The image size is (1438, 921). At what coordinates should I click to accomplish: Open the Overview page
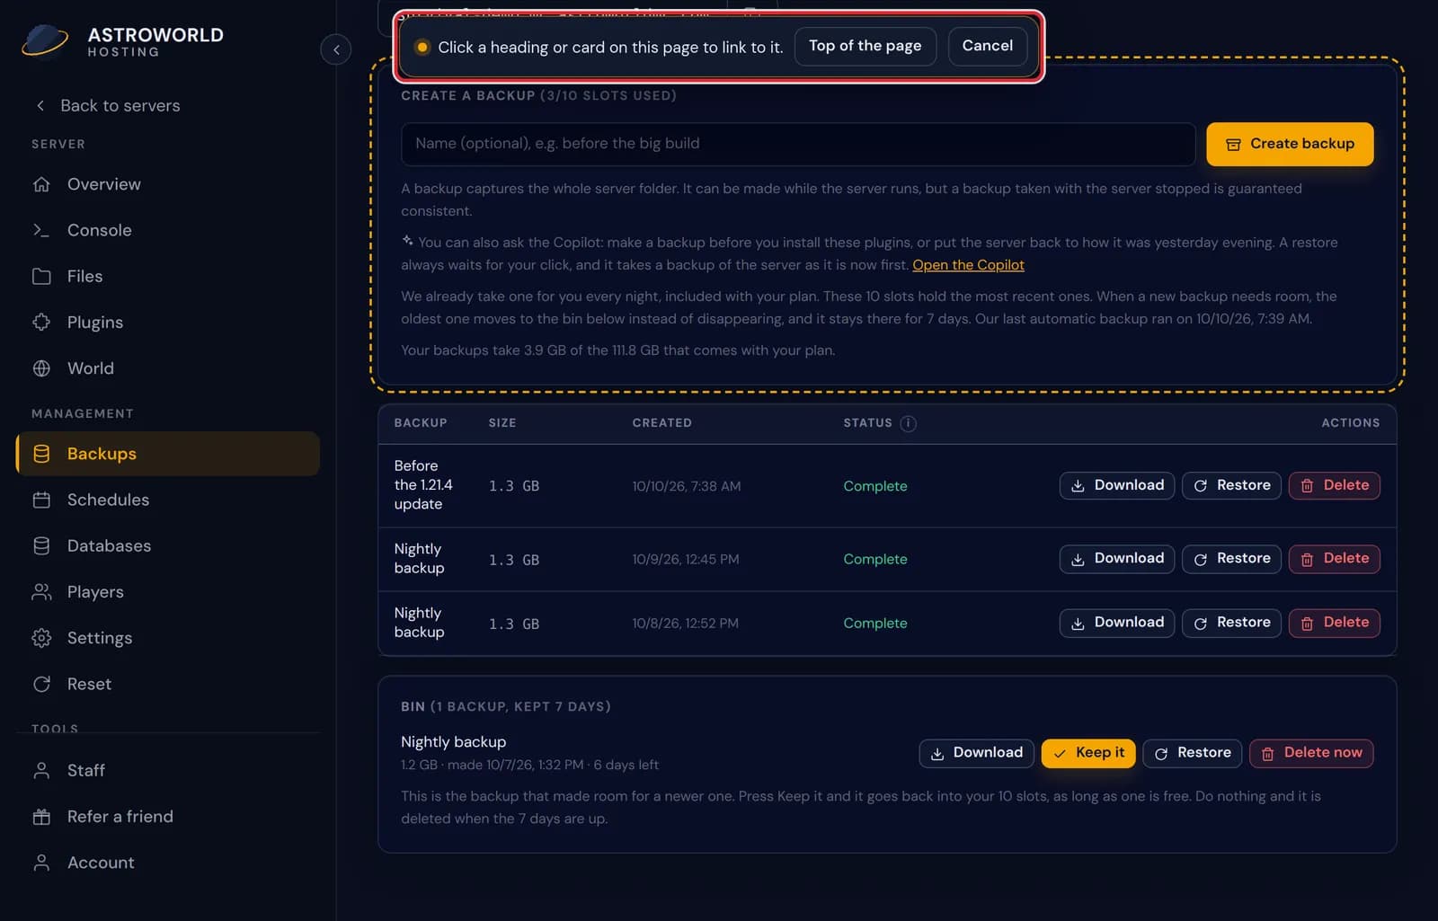click(x=167, y=184)
